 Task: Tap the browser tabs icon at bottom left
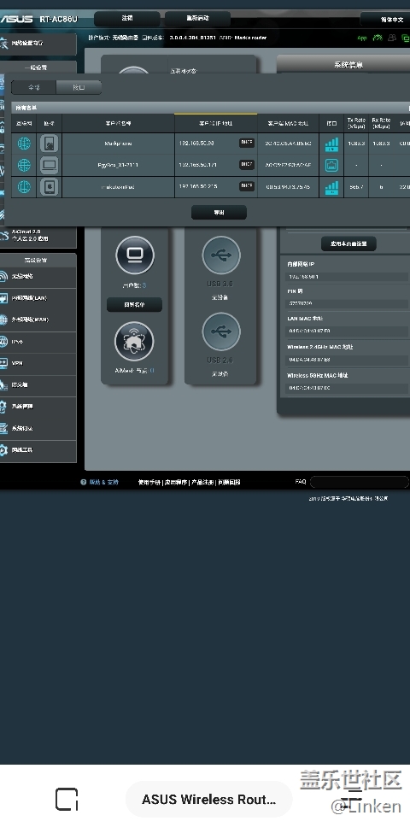[x=67, y=799]
